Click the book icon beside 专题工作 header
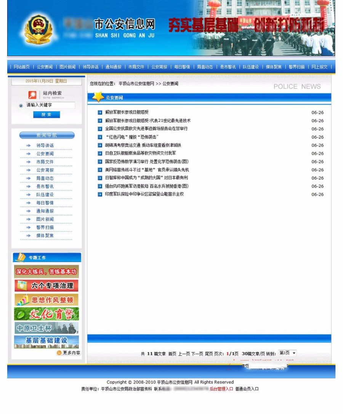Image resolution: width=343 pixels, height=414 pixels. click(21, 257)
